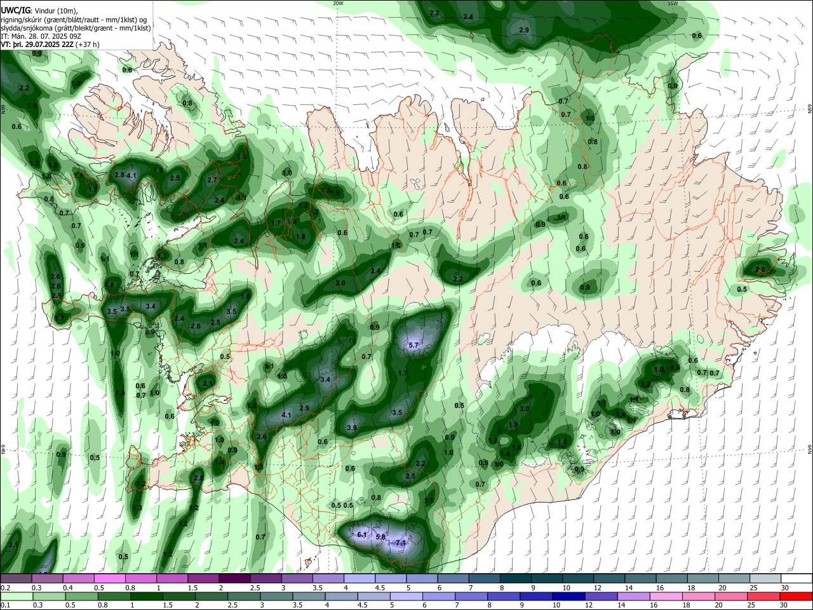Click the 1.7 value below the 5.7 peak
Viewport: 813px width, 610px height.
click(403, 373)
